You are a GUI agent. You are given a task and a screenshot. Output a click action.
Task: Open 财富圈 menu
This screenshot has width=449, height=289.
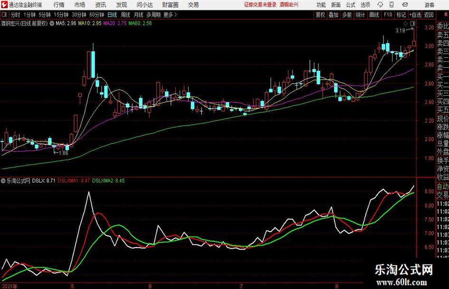170,5
